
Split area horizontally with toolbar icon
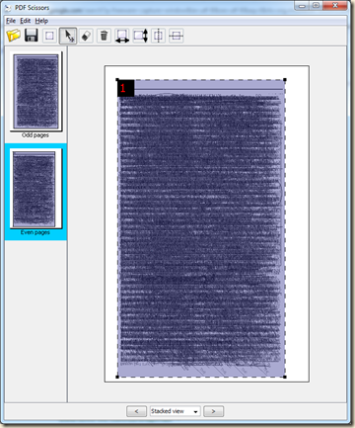pyautogui.click(x=177, y=36)
